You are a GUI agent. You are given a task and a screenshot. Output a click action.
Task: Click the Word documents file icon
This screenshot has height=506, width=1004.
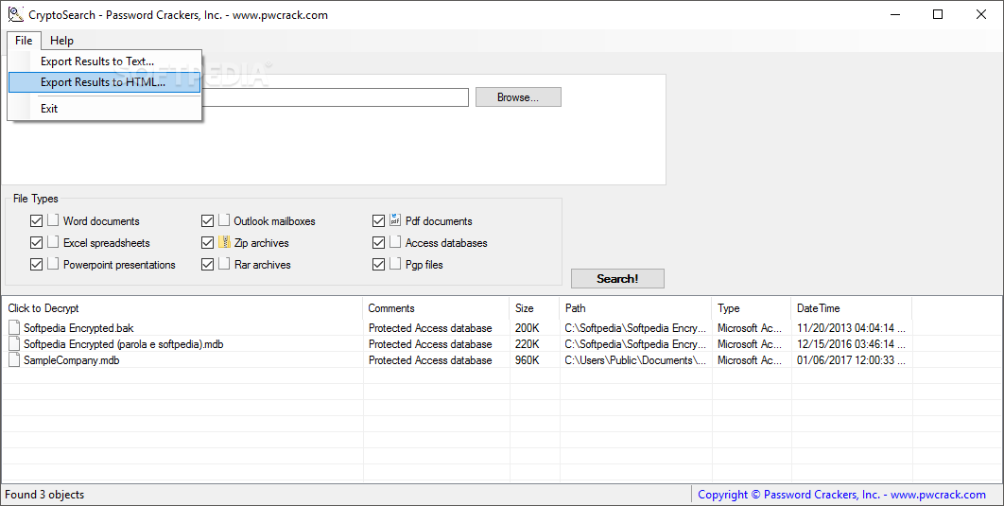53,220
